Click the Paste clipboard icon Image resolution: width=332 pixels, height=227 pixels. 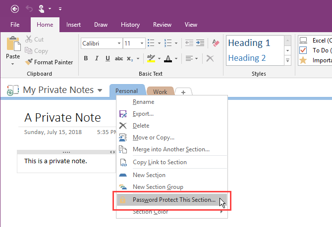(13, 45)
